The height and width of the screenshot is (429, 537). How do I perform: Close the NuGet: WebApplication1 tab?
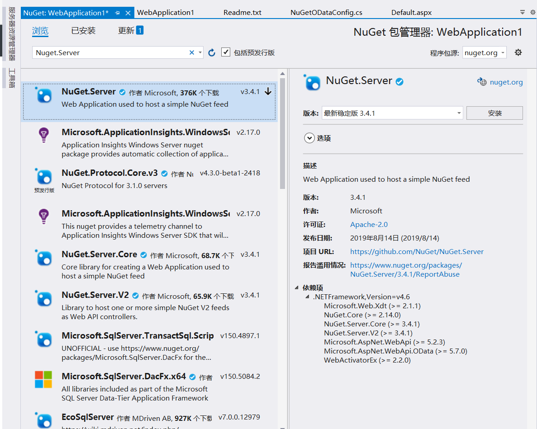(128, 13)
